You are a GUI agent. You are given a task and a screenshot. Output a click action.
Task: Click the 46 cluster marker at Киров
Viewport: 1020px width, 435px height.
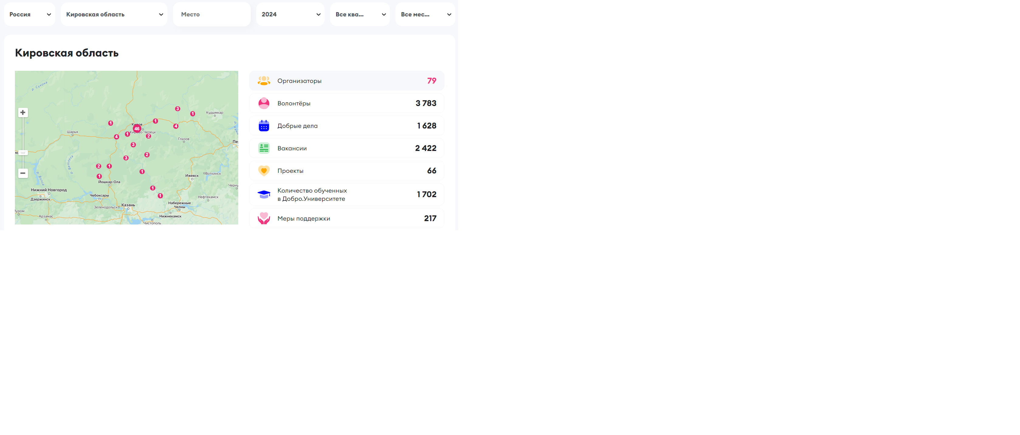tap(136, 128)
